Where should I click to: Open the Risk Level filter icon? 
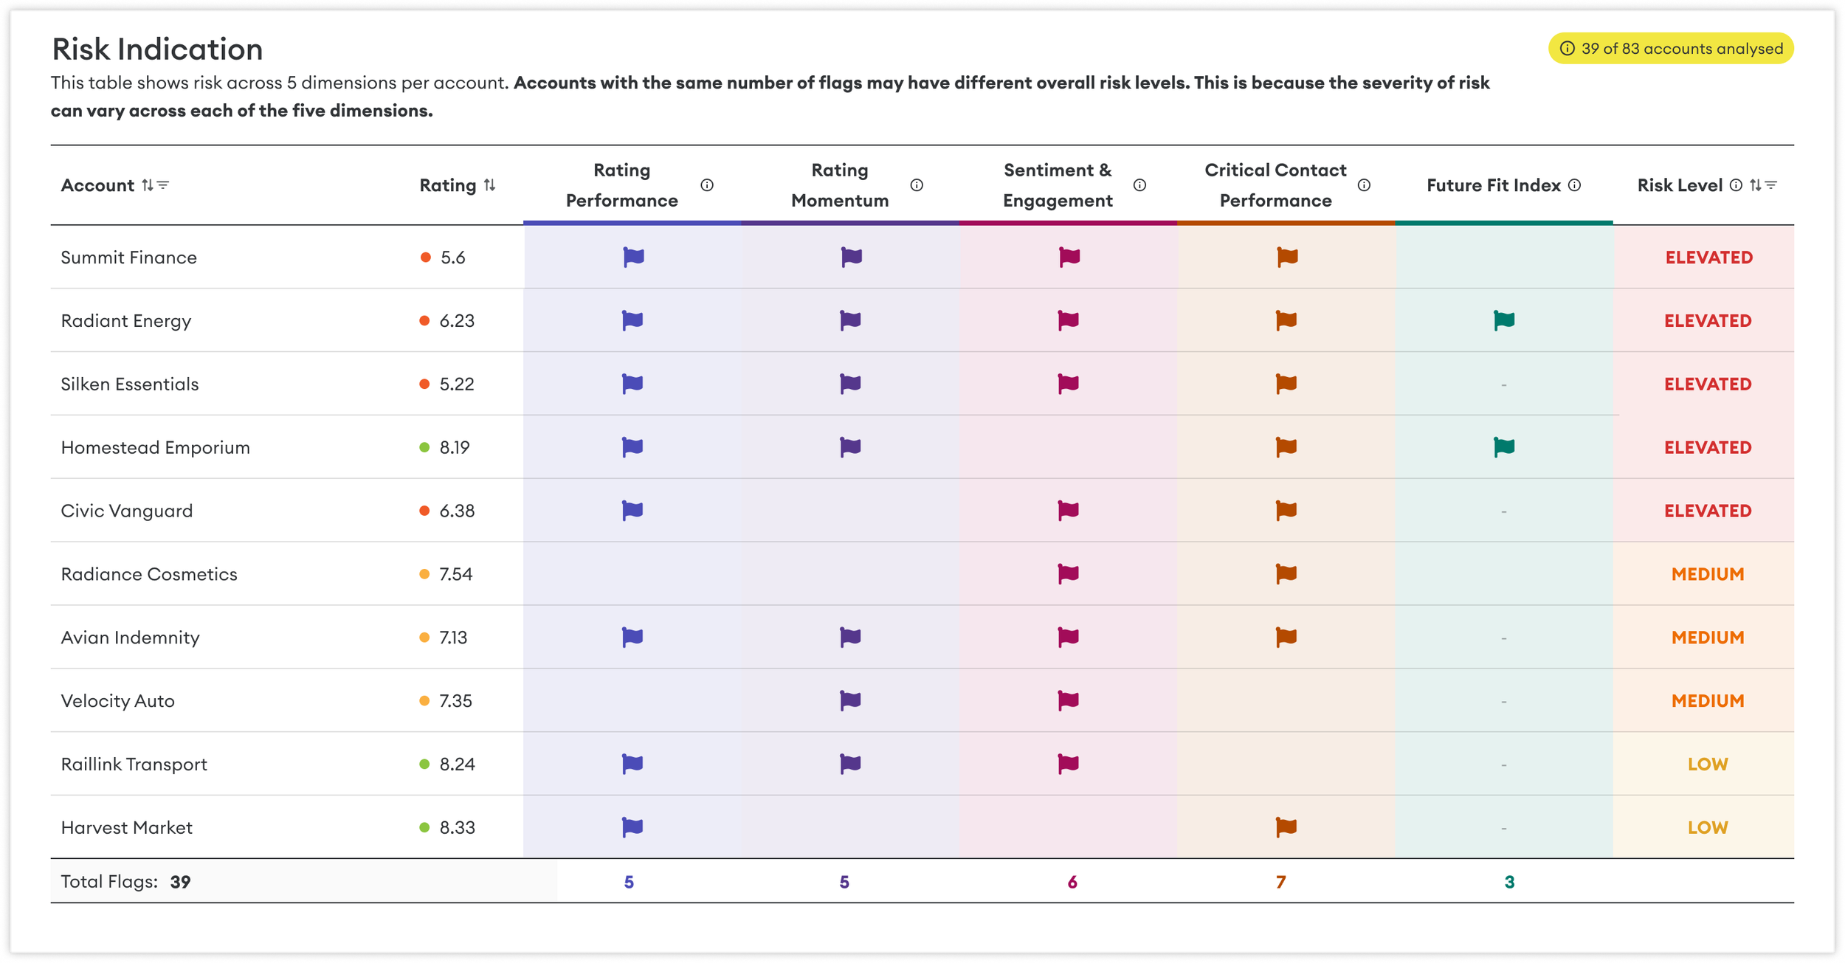tap(1770, 185)
